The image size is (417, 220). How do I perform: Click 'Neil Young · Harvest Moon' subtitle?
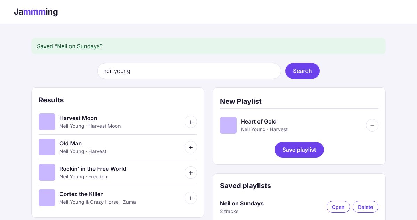tap(90, 126)
